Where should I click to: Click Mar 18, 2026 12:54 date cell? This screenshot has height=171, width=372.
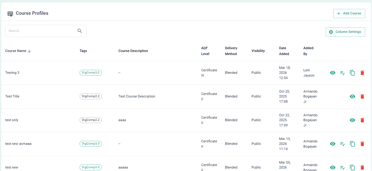285,73
